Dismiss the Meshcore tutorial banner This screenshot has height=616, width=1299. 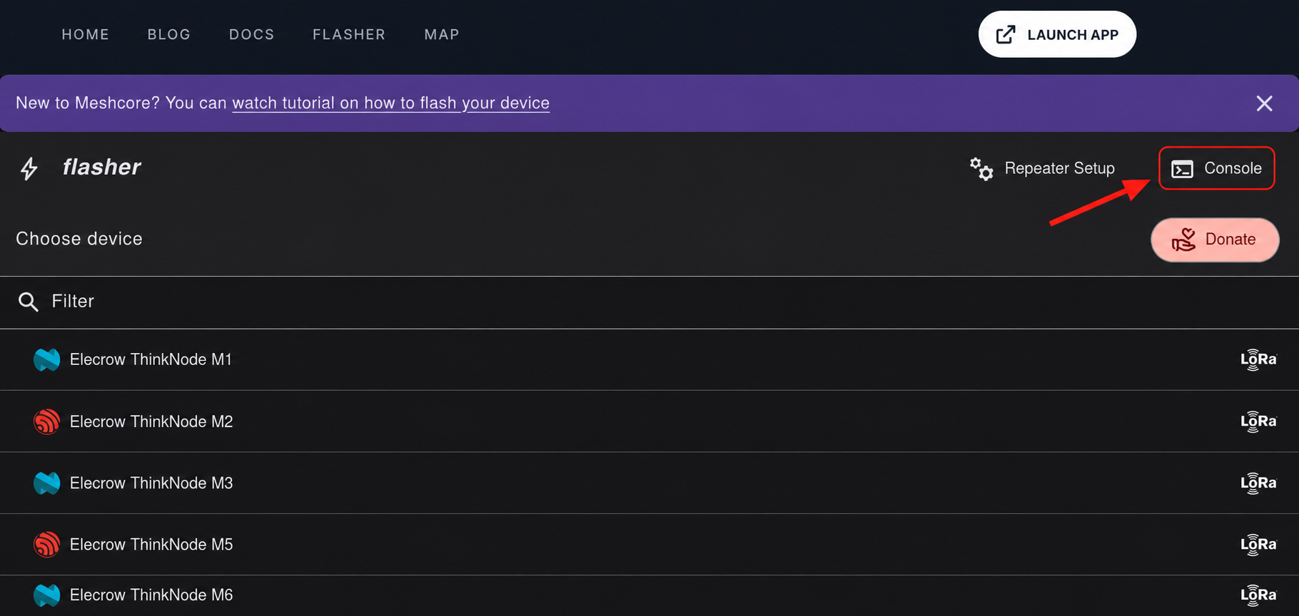pos(1264,103)
